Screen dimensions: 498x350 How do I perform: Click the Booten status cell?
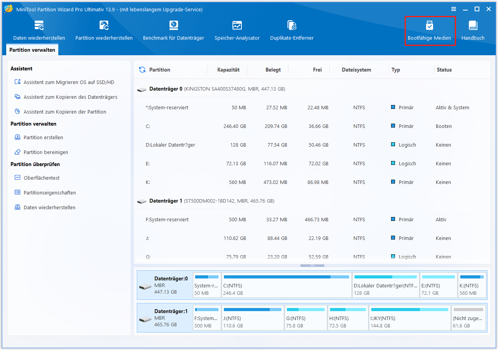444,126
